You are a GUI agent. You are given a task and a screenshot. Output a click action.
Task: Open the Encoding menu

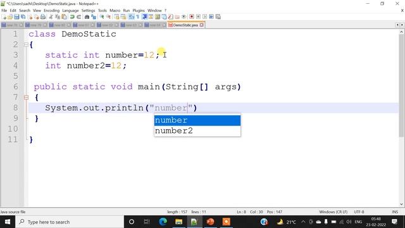coord(51,10)
